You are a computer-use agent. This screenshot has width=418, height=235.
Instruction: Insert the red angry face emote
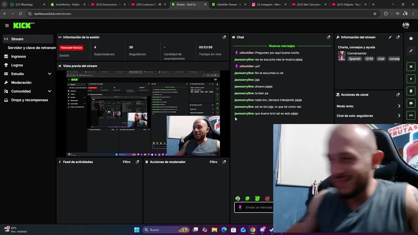267,198
